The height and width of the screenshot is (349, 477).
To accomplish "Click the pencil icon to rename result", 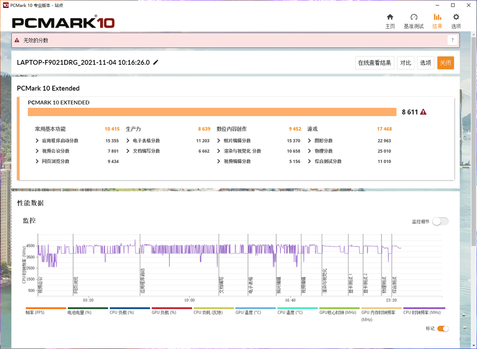I will [x=156, y=63].
